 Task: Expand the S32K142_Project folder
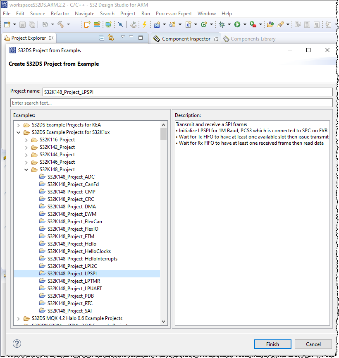click(26, 148)
